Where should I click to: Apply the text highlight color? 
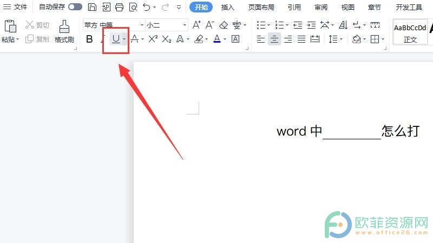199,39
